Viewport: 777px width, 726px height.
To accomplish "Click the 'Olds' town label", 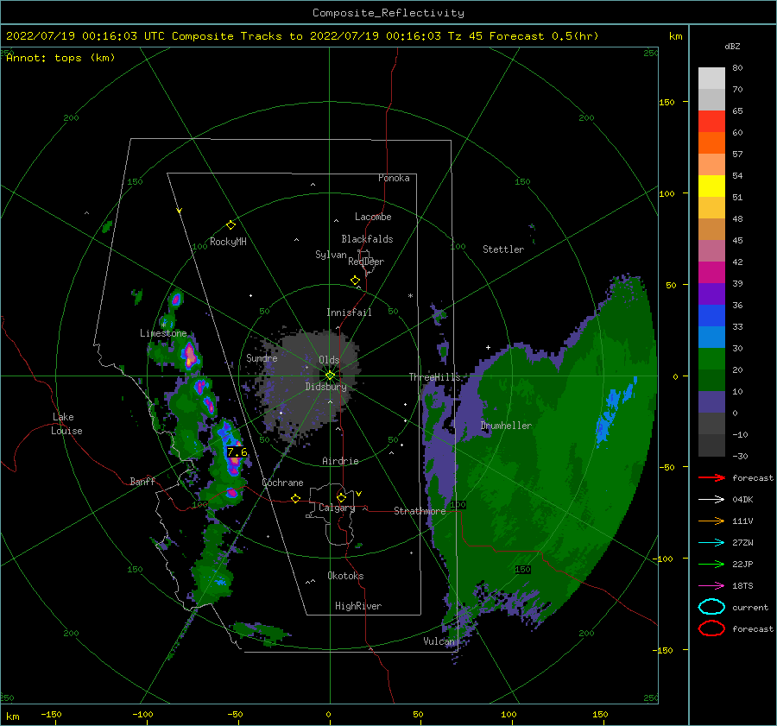I will click(x=329, y=360).
